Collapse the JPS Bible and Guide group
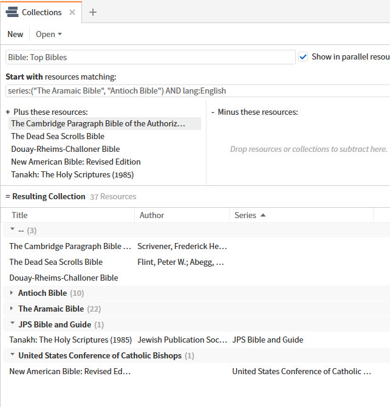Viewport: 390px width, 407px height. point(12,324)
